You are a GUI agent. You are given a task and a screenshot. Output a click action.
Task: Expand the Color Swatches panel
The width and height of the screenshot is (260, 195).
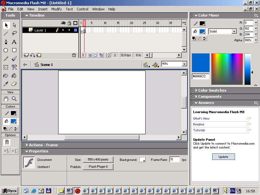click(196, 90)
